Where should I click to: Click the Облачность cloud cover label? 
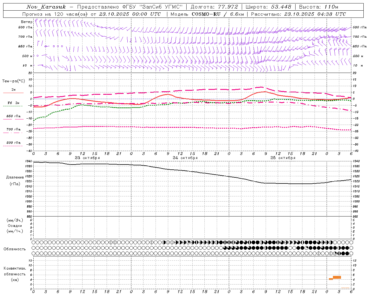click(15, 249)
